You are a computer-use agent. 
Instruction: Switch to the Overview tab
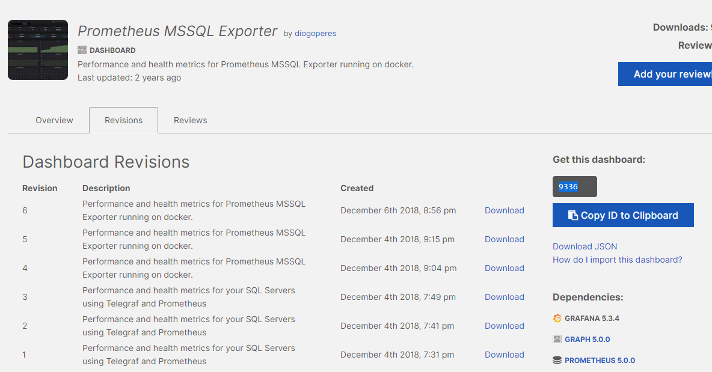(x=54, y=120)
